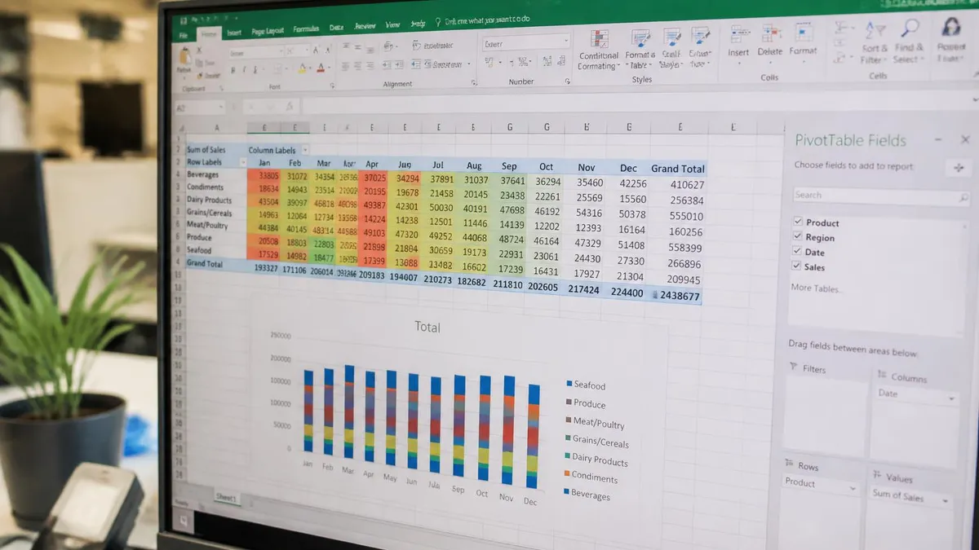Open the Row Labels filter dropdown
The image size is (979, 550).
(x=242, y=162)
